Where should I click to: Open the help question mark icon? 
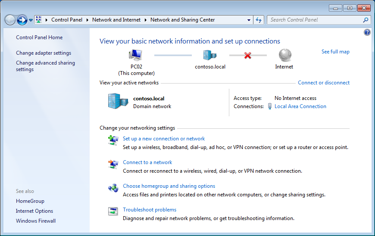coord(367,32)
